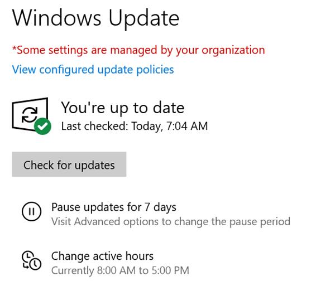The height and width of the screenshot is (286, 335).
Task: Click the update status sync arrows icon
Action: tap(28, 114)
